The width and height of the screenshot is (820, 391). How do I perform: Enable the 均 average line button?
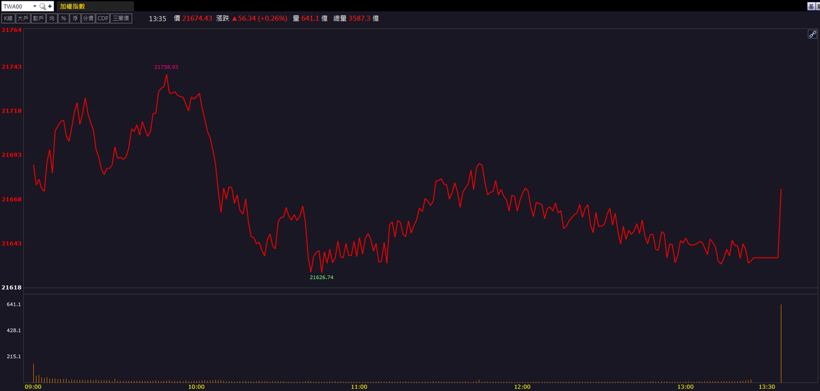(52, 18)
